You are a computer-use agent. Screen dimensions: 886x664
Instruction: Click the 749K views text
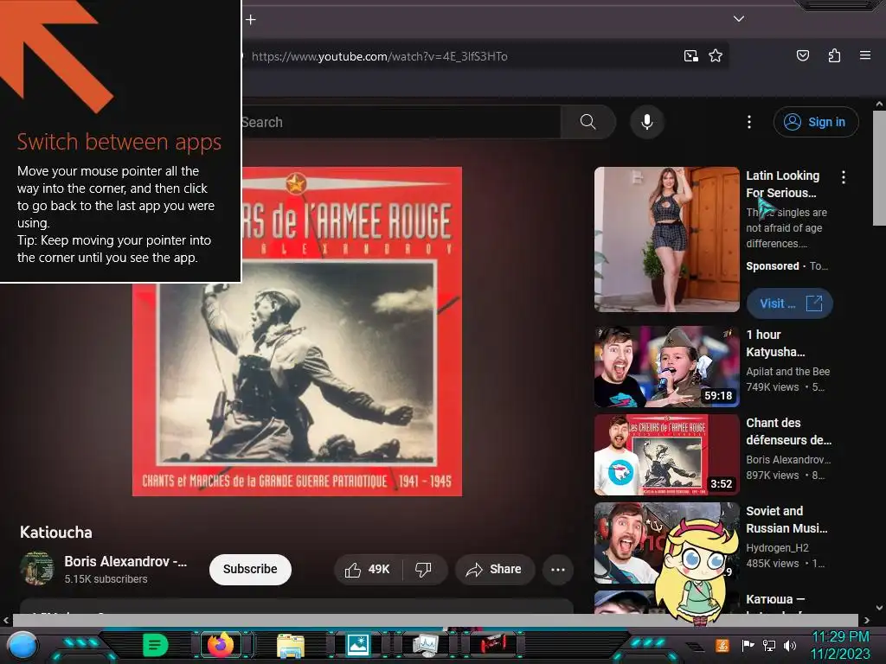[x=773, y=387]
